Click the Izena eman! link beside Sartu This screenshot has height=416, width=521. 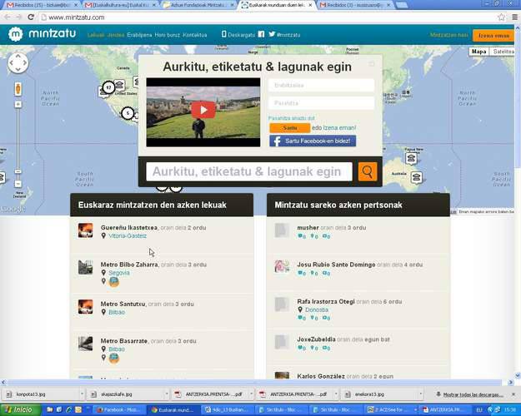point(339,128)
